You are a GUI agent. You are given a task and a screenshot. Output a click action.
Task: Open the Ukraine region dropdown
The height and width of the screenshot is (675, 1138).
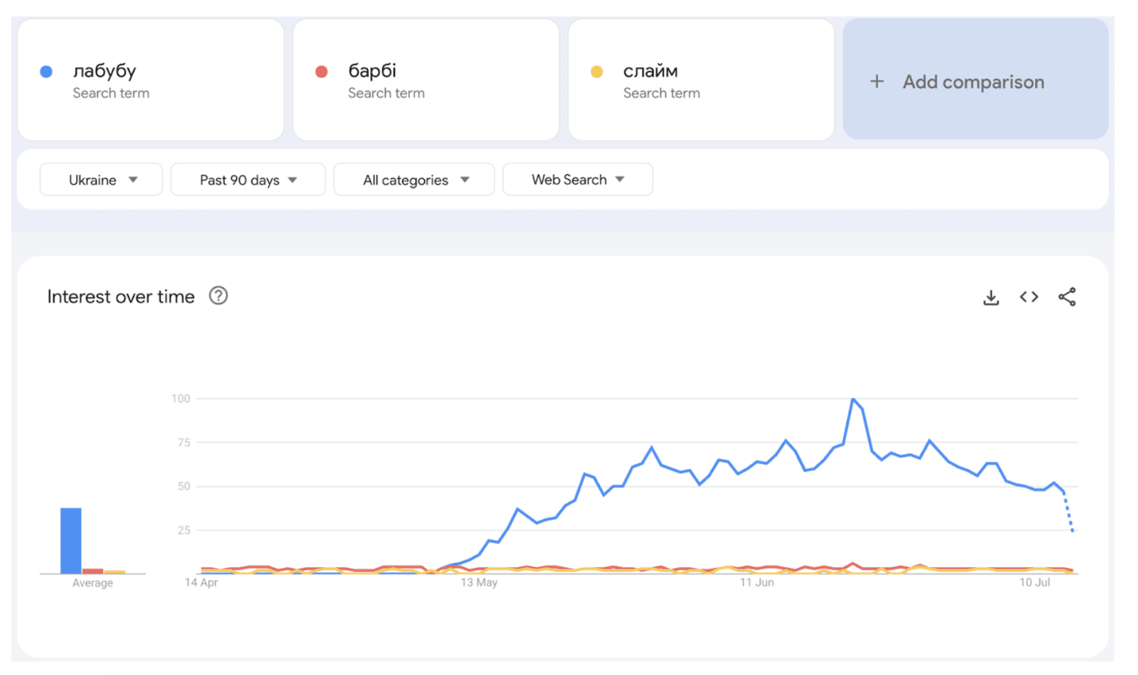[102, 180]
